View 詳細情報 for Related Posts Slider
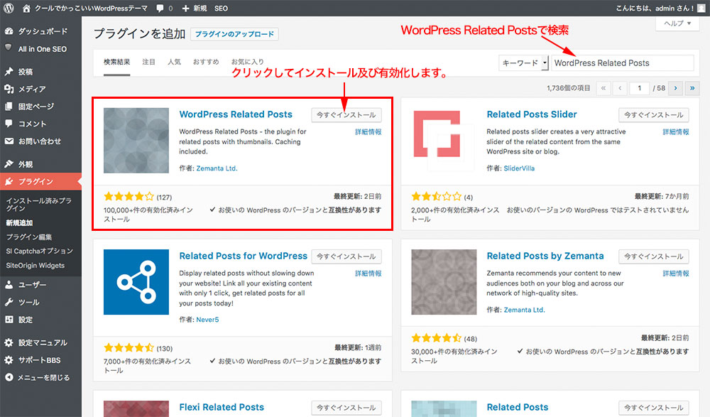710x417 pixels. click(676, 132)
